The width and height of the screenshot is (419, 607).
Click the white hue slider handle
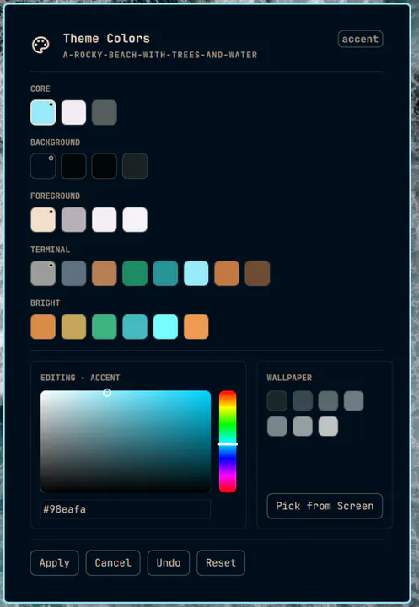coord(228,444)
